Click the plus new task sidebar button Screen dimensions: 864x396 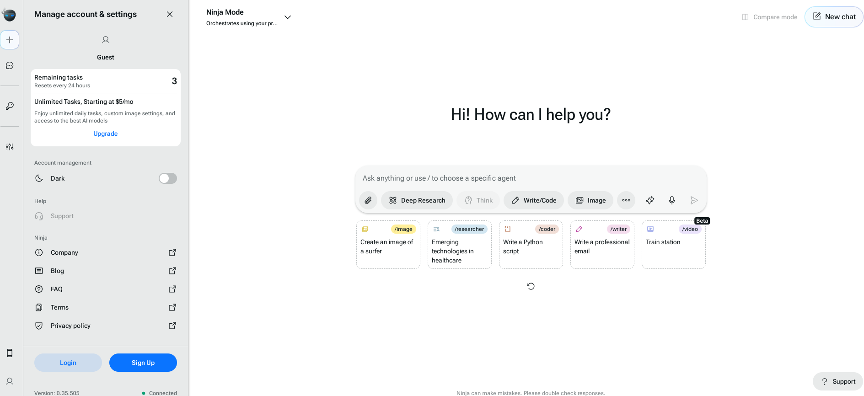[x=10, y=40]
